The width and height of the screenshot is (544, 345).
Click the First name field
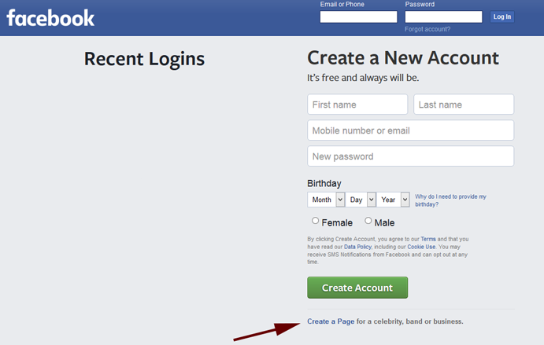pos(357,105)
